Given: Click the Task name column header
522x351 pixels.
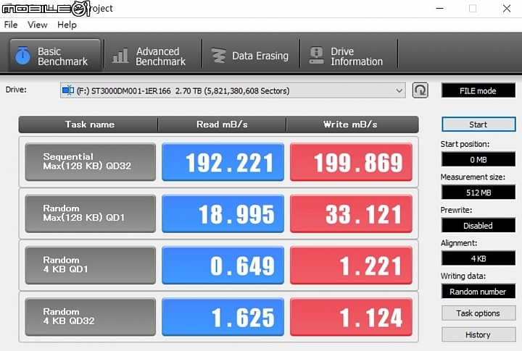Looking at the screenshot, I should (88, 124).
